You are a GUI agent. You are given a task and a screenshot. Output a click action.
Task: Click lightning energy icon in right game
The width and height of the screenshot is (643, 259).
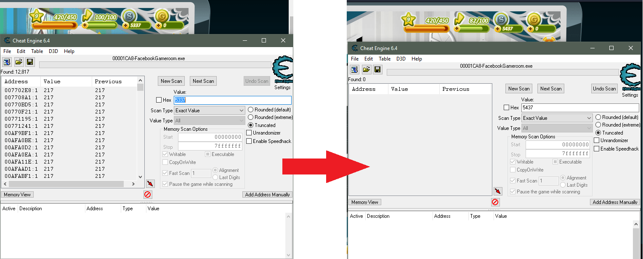pos(460,19)
